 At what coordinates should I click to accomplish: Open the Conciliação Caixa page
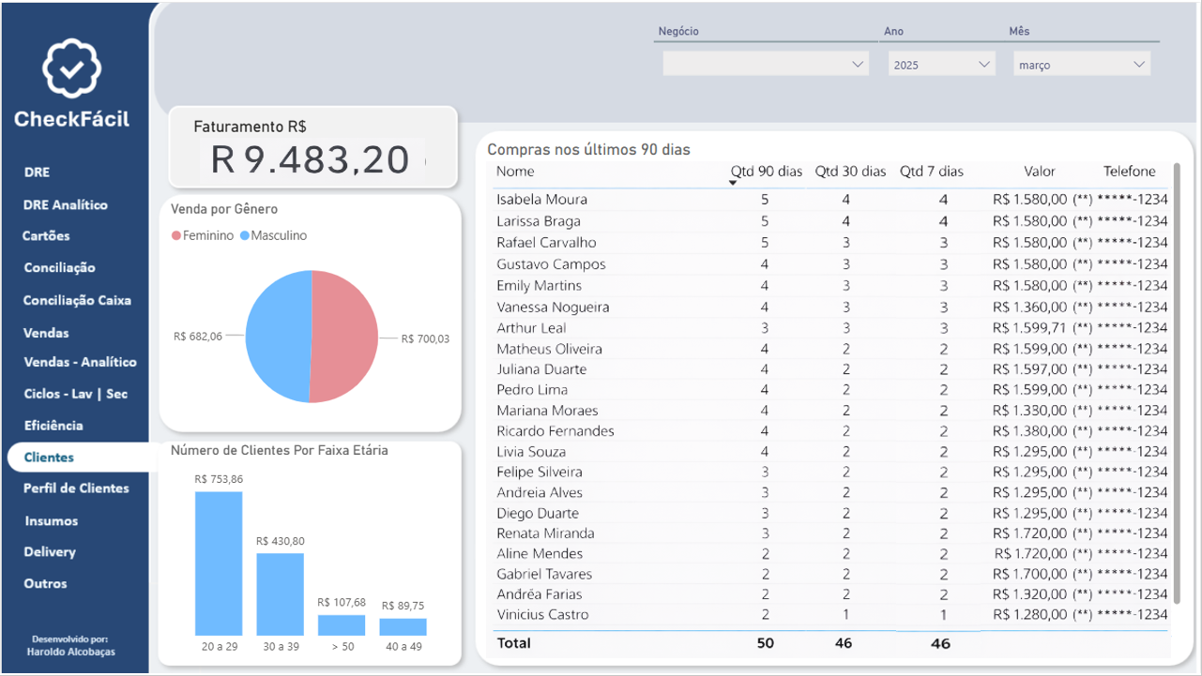(77, 301)
